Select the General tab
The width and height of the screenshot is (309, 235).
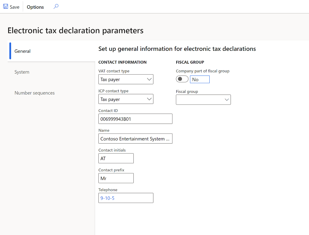22,51
